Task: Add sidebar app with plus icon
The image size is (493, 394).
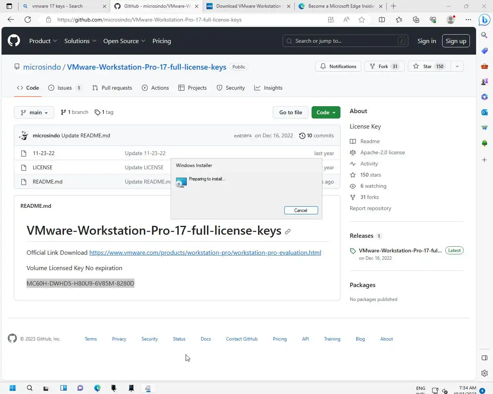Action: [485, 160]
